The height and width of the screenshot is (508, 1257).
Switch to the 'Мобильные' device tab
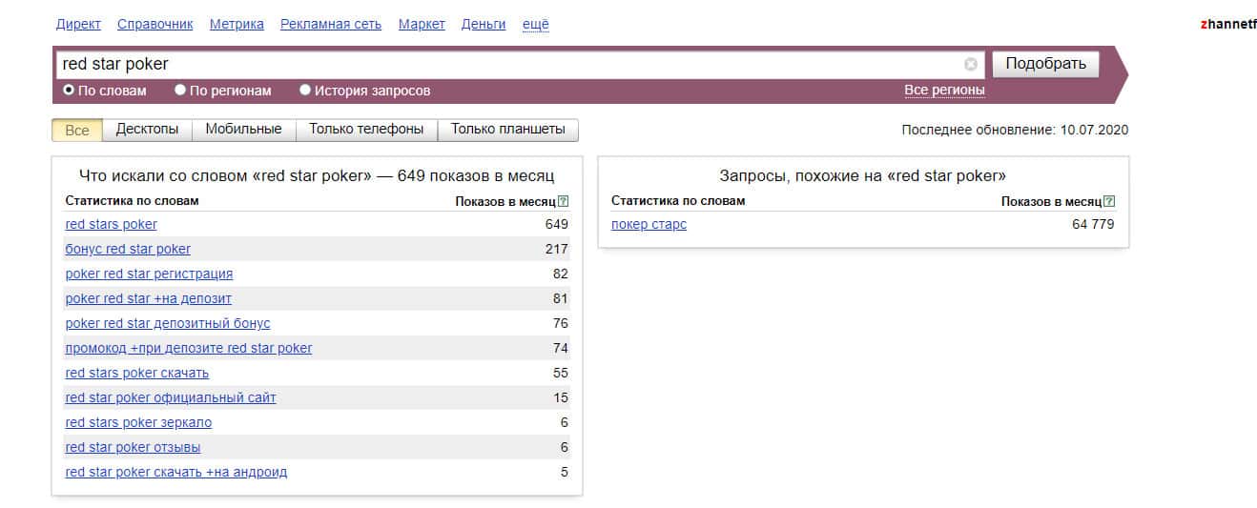pos(243,130)
